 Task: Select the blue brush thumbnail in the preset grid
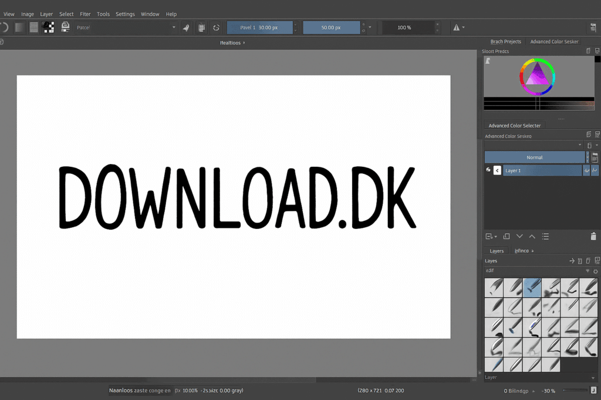pyautogui.click(x=532, y=288)
